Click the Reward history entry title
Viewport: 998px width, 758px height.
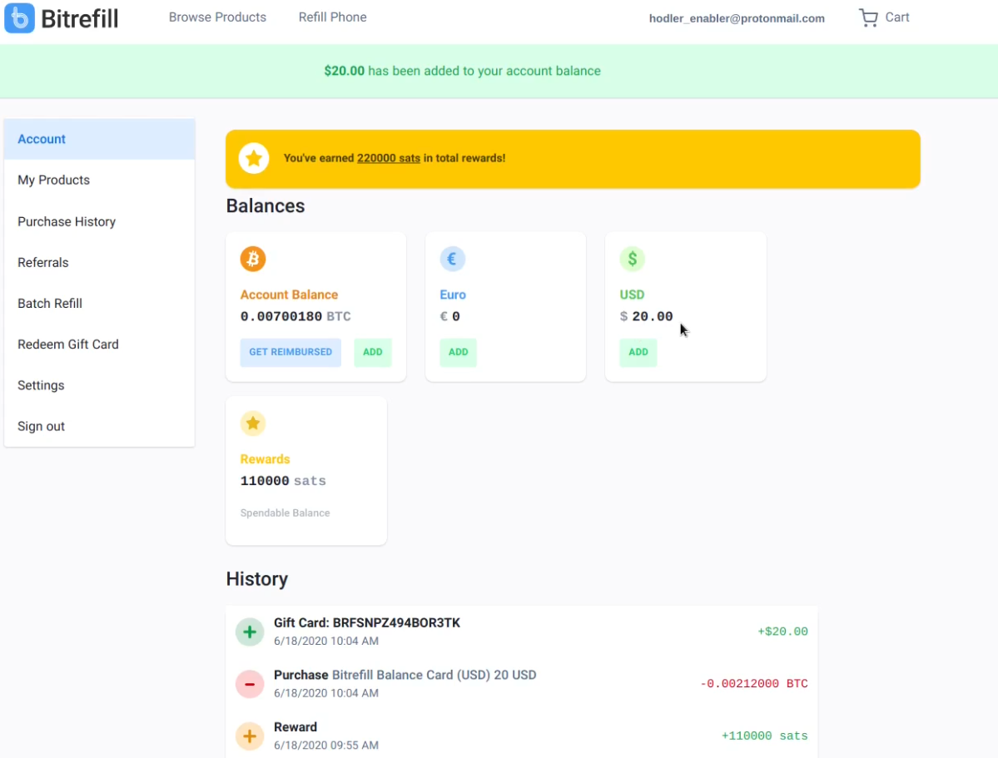(295, 727)
